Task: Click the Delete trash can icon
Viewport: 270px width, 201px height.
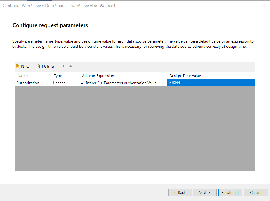Action: click(x=39, y=66)
